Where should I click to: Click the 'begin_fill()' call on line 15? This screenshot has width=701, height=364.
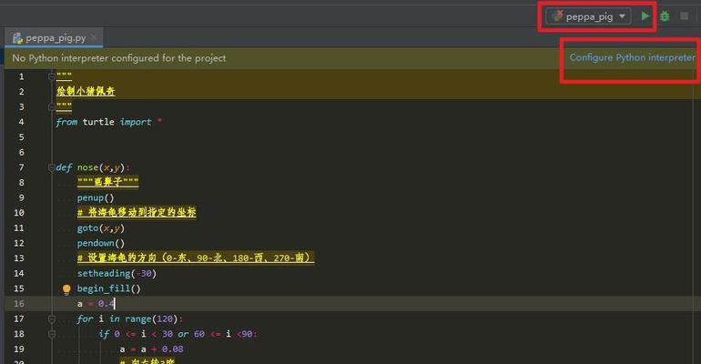click(108, 288)
